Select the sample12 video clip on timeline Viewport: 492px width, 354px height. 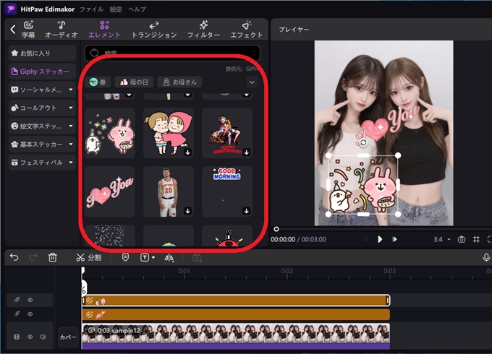236,335
